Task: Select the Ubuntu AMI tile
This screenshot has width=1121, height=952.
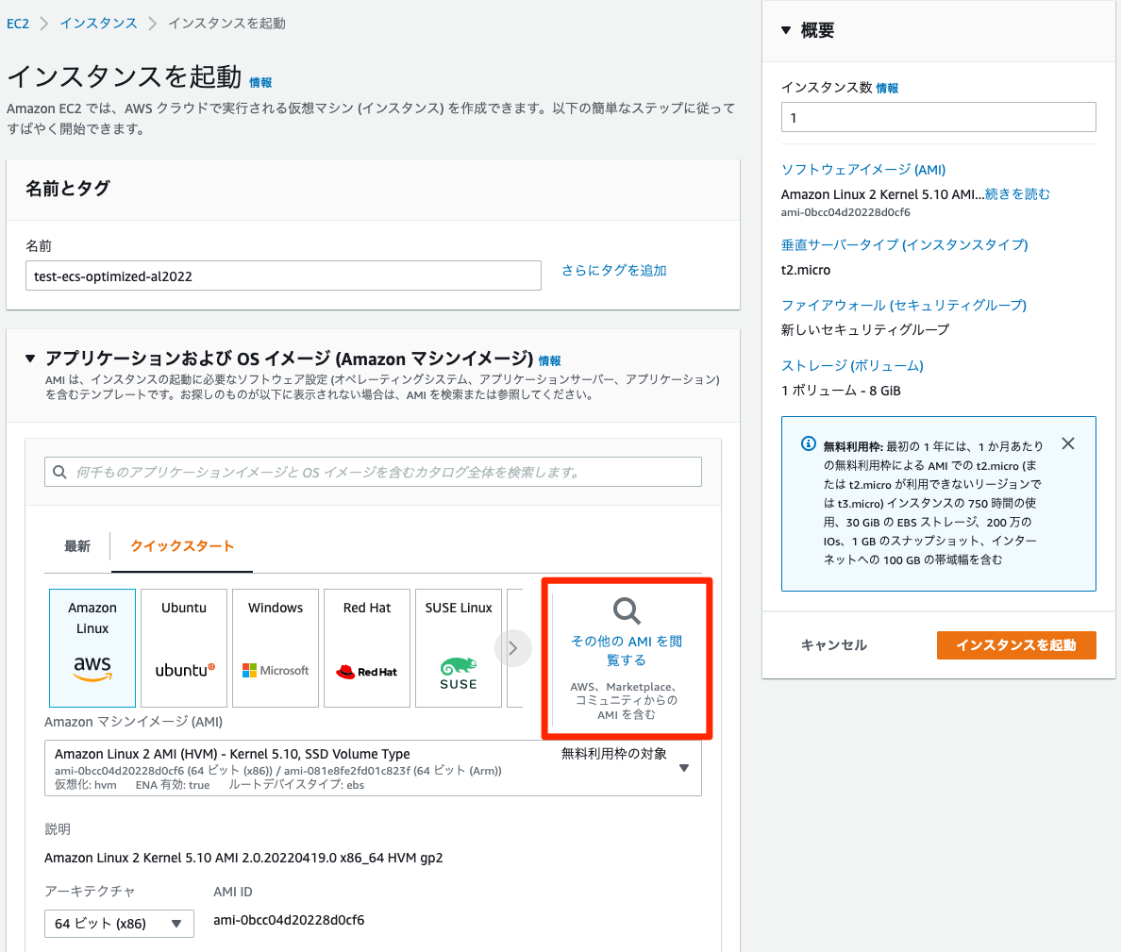Action: 183,647
